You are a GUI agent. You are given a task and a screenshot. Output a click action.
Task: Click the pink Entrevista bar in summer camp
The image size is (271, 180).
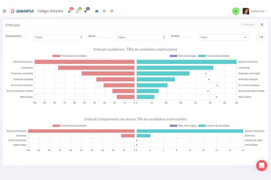tap(128, 136)
